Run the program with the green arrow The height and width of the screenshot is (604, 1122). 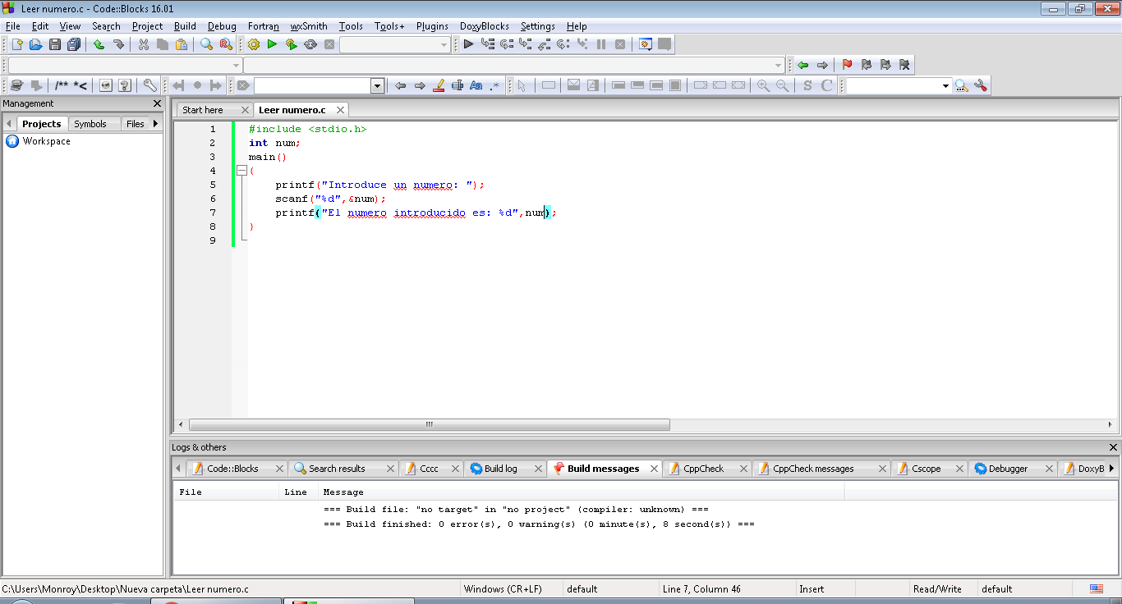(x=272, y=44)
